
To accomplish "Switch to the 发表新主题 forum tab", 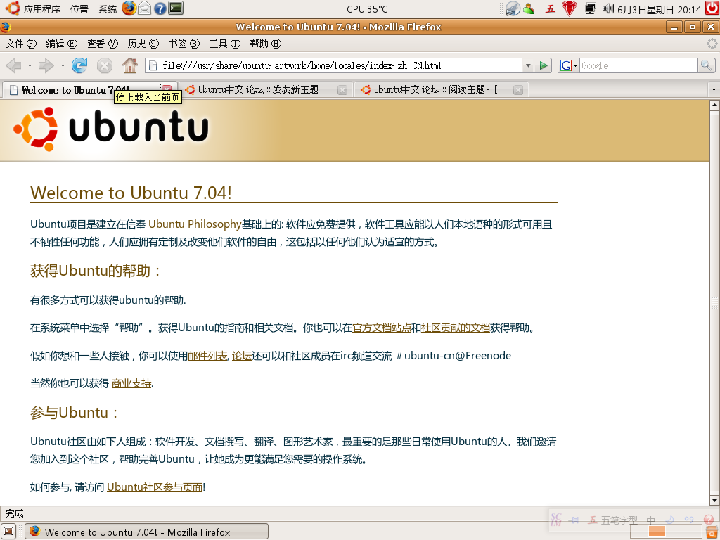I will 266,89.
